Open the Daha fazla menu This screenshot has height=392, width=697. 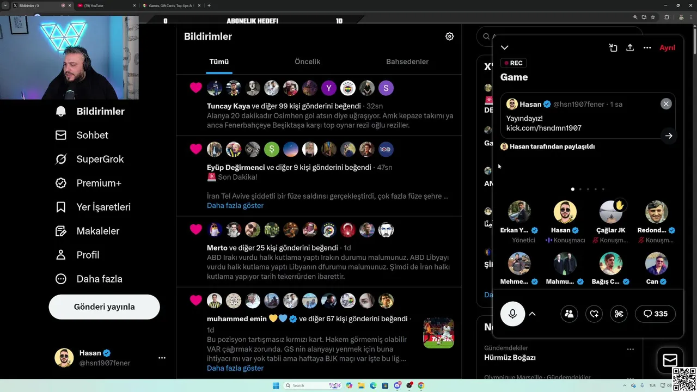click(x=89, y=279)
